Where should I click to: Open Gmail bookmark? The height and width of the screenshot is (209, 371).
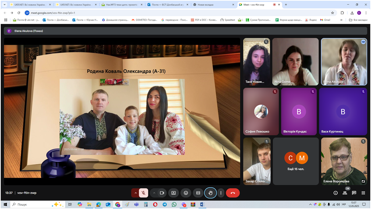[325, 20]
